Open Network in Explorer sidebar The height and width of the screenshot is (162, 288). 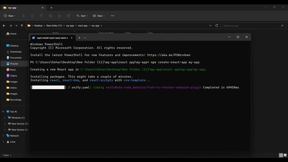click(x=13, y=136)
